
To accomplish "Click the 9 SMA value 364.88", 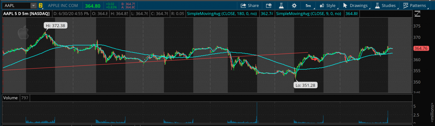I will [352, 14].
